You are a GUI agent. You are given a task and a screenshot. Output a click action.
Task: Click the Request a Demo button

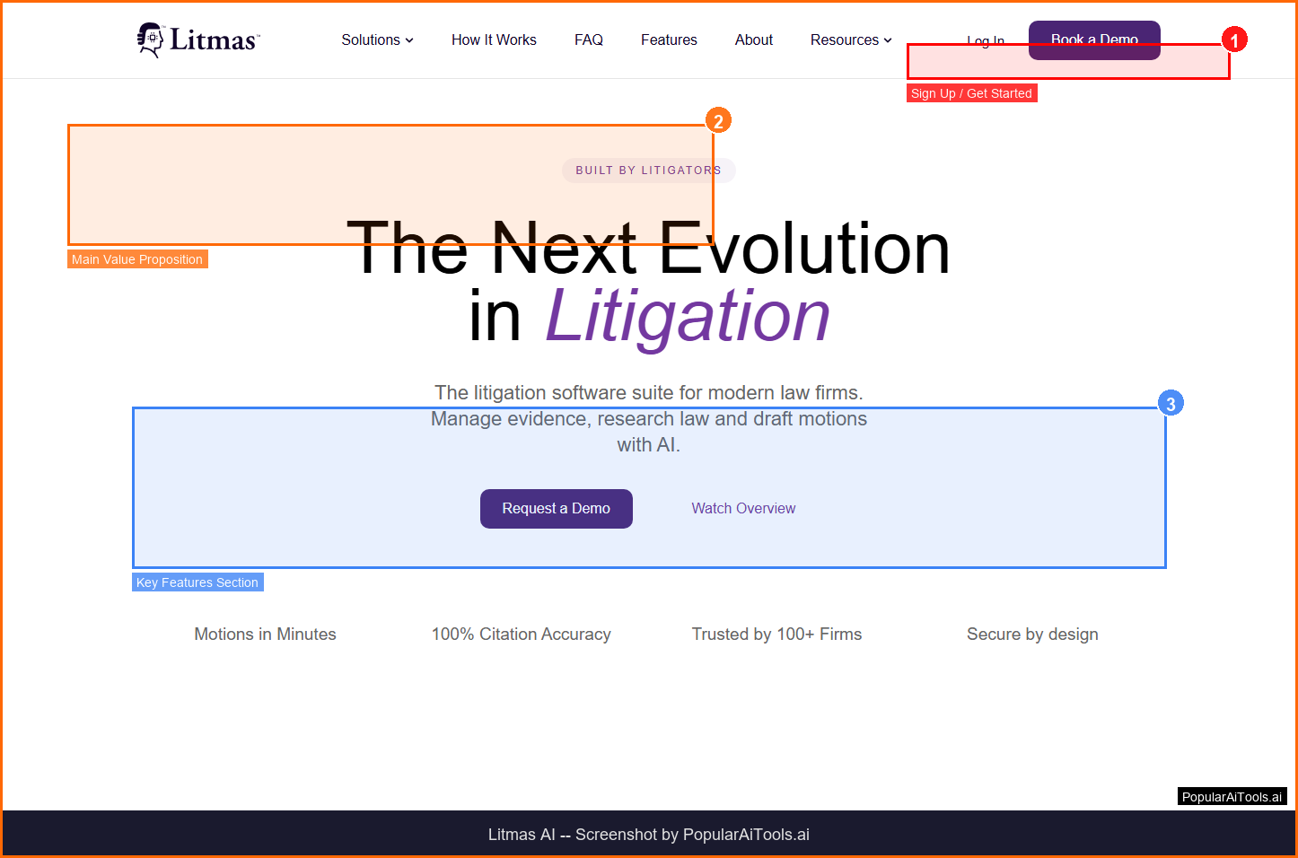click(556, 509)
